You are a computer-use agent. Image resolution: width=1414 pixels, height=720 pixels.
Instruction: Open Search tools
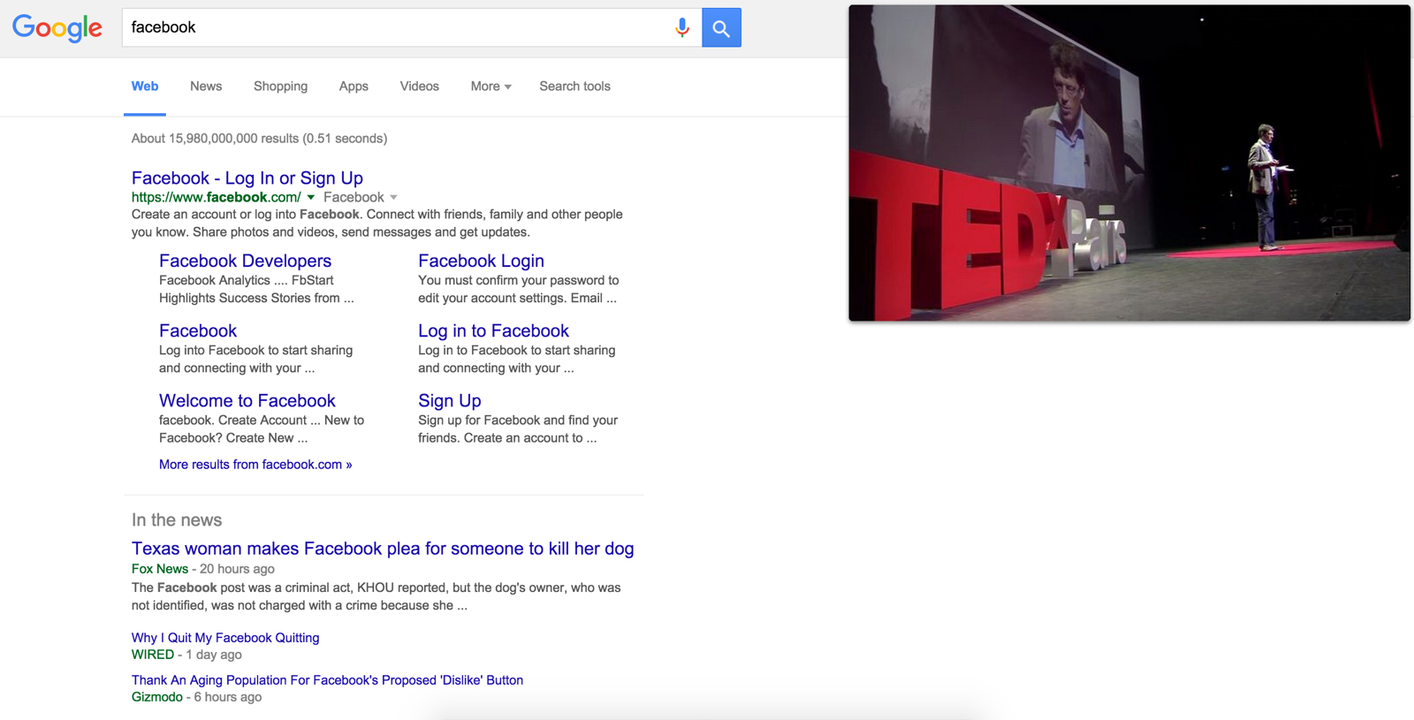click(574, 87)
